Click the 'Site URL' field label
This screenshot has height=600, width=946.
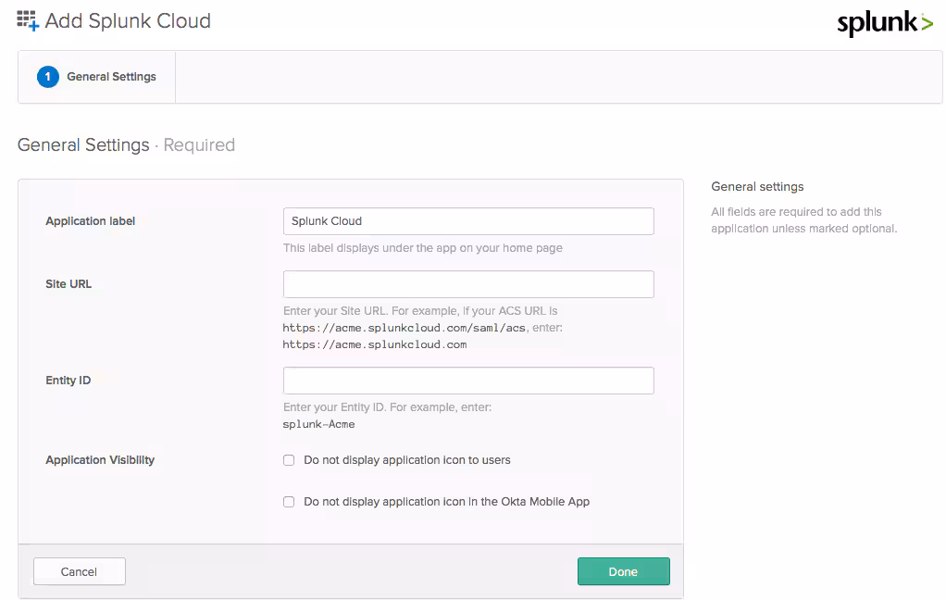tap(68, 284)
